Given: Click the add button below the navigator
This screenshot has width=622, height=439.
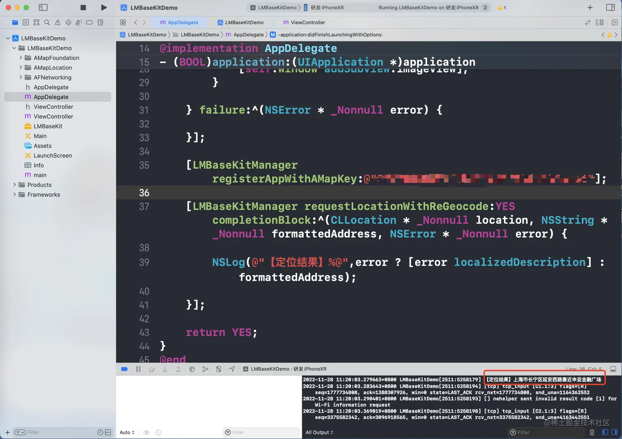Looking at the screenshot, I should 7,432.
